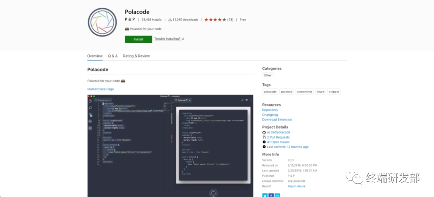The height and width of the screenshot is (197, 434).
Task: Select the Overview tab
Action: 95,56
